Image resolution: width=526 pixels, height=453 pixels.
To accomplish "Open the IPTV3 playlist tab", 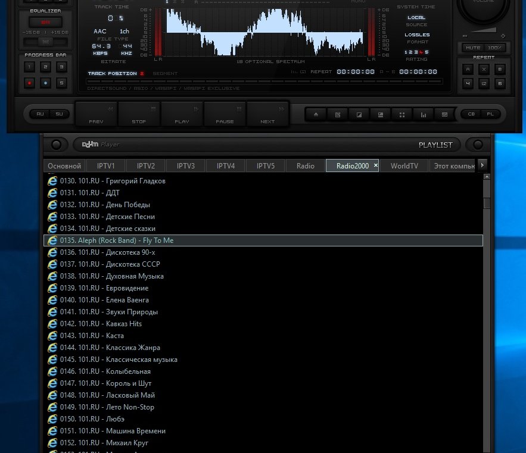I will point(185,166).
